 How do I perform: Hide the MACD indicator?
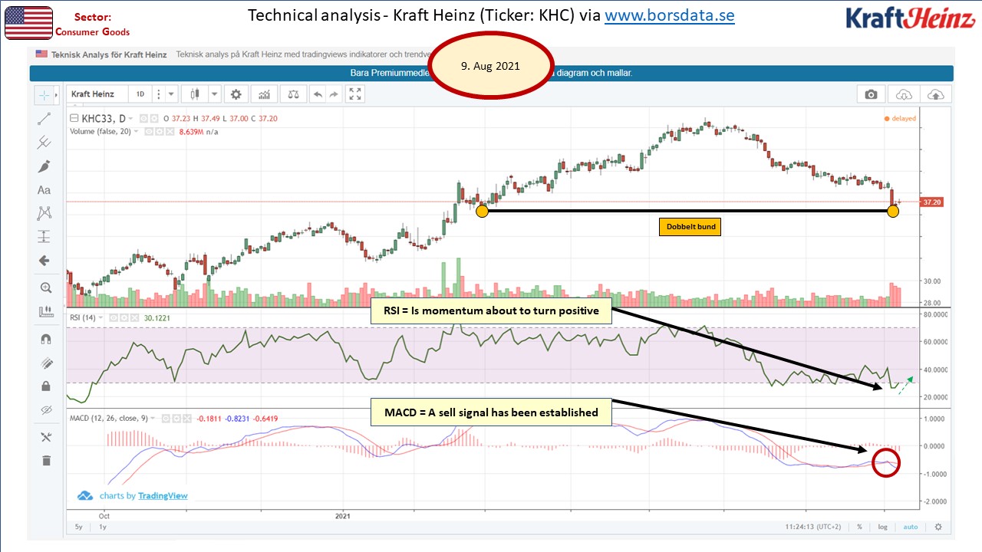point(165,419)
